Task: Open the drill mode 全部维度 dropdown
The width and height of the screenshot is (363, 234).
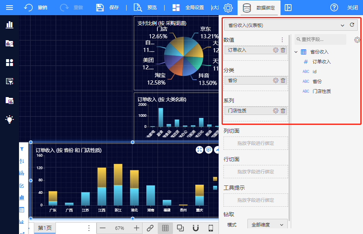Action: pos(267,225)
